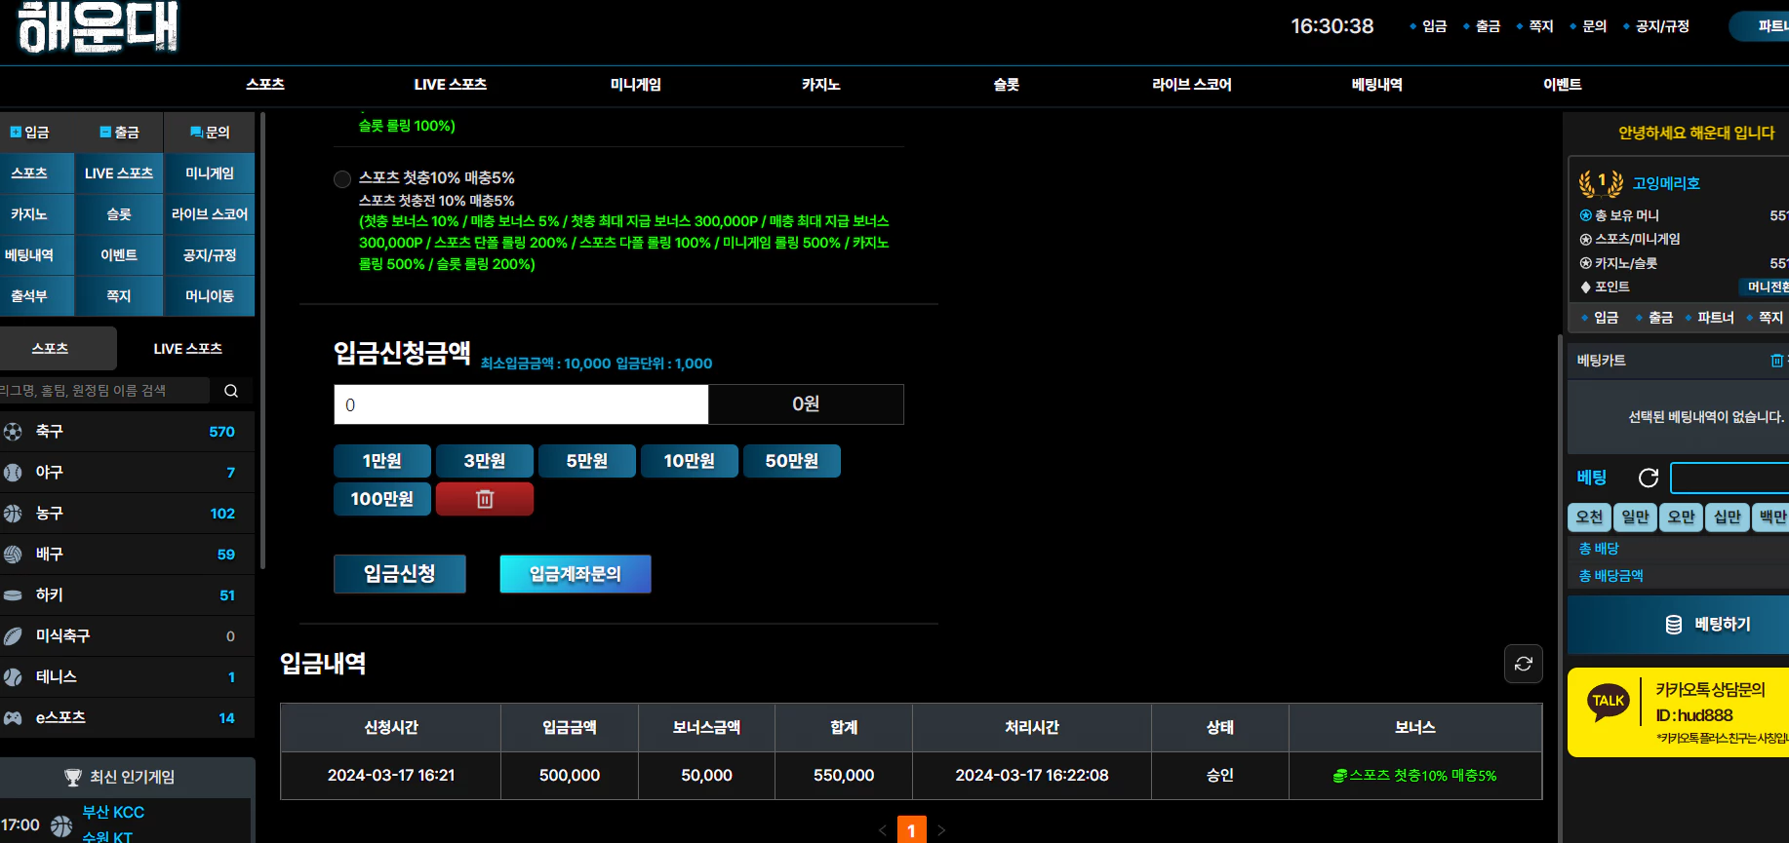The height and width of the screenshot is (843, 1789).
Task: Click the 십만 bet amount chip
Action: (x=1728, y=517)
